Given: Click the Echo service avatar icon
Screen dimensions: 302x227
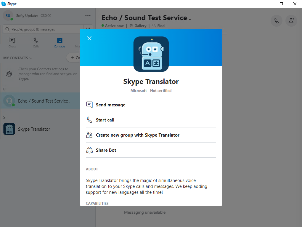Looking at the screenshot, I should click(9, 100).
